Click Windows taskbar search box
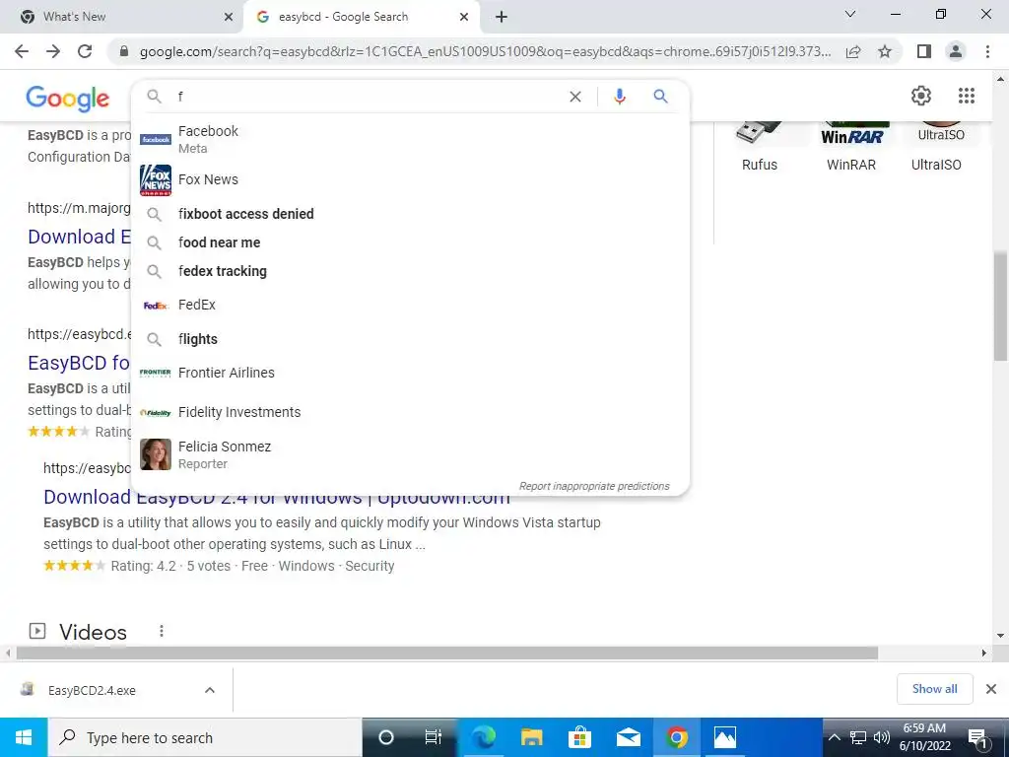Screen dimensions: 1009x757 [205, 737]
